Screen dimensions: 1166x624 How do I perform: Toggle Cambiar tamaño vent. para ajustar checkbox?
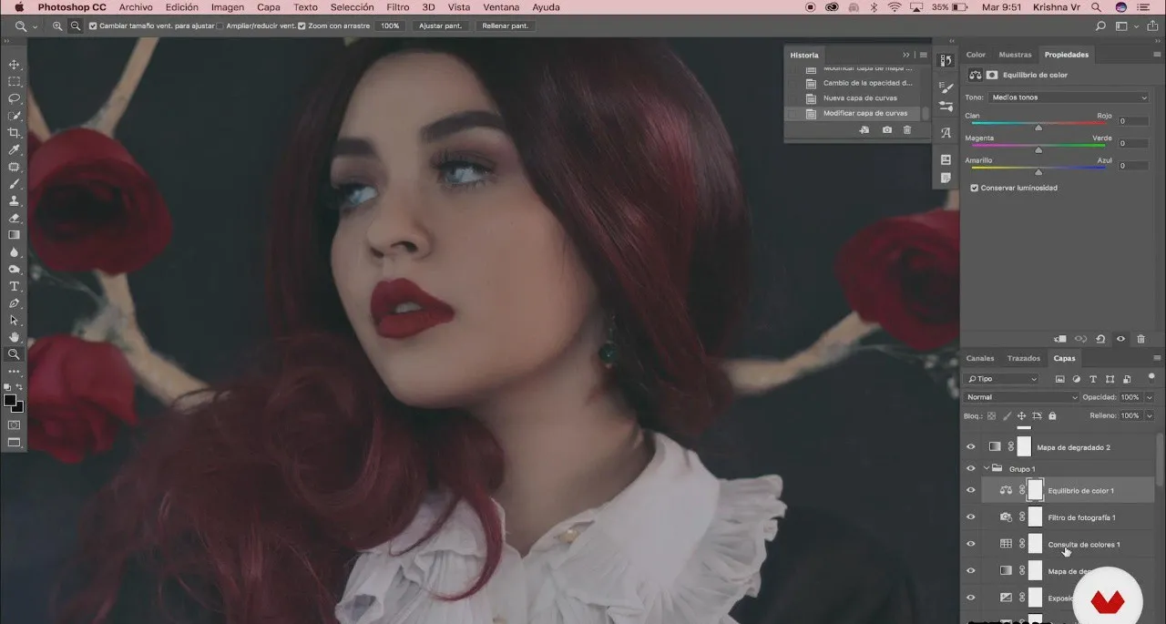click(x=93, y=26)
